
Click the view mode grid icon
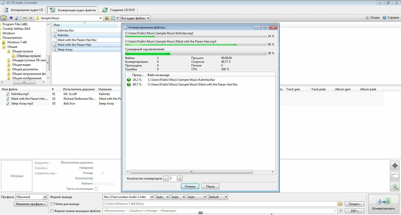click(113, 18)
